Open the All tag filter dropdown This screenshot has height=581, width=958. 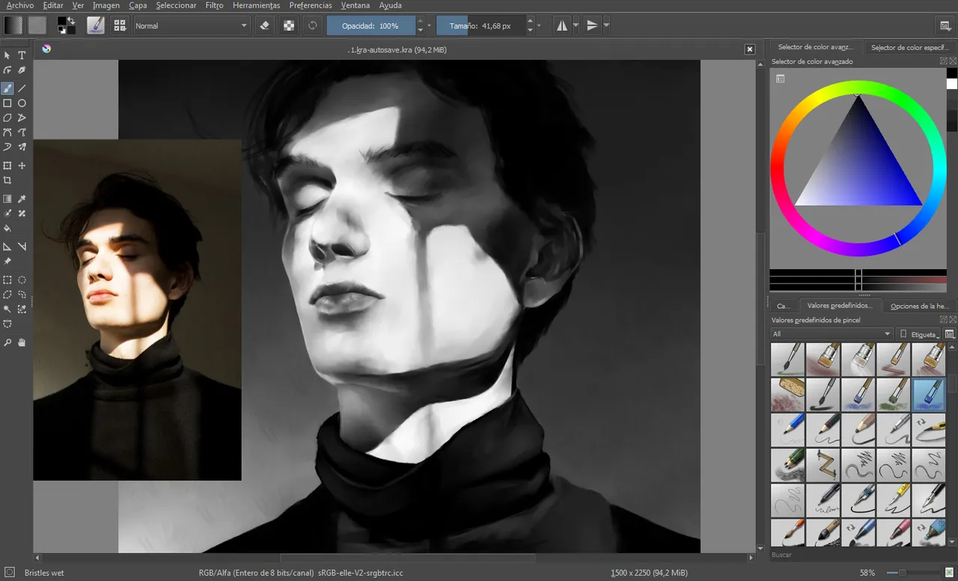point(832,334)
